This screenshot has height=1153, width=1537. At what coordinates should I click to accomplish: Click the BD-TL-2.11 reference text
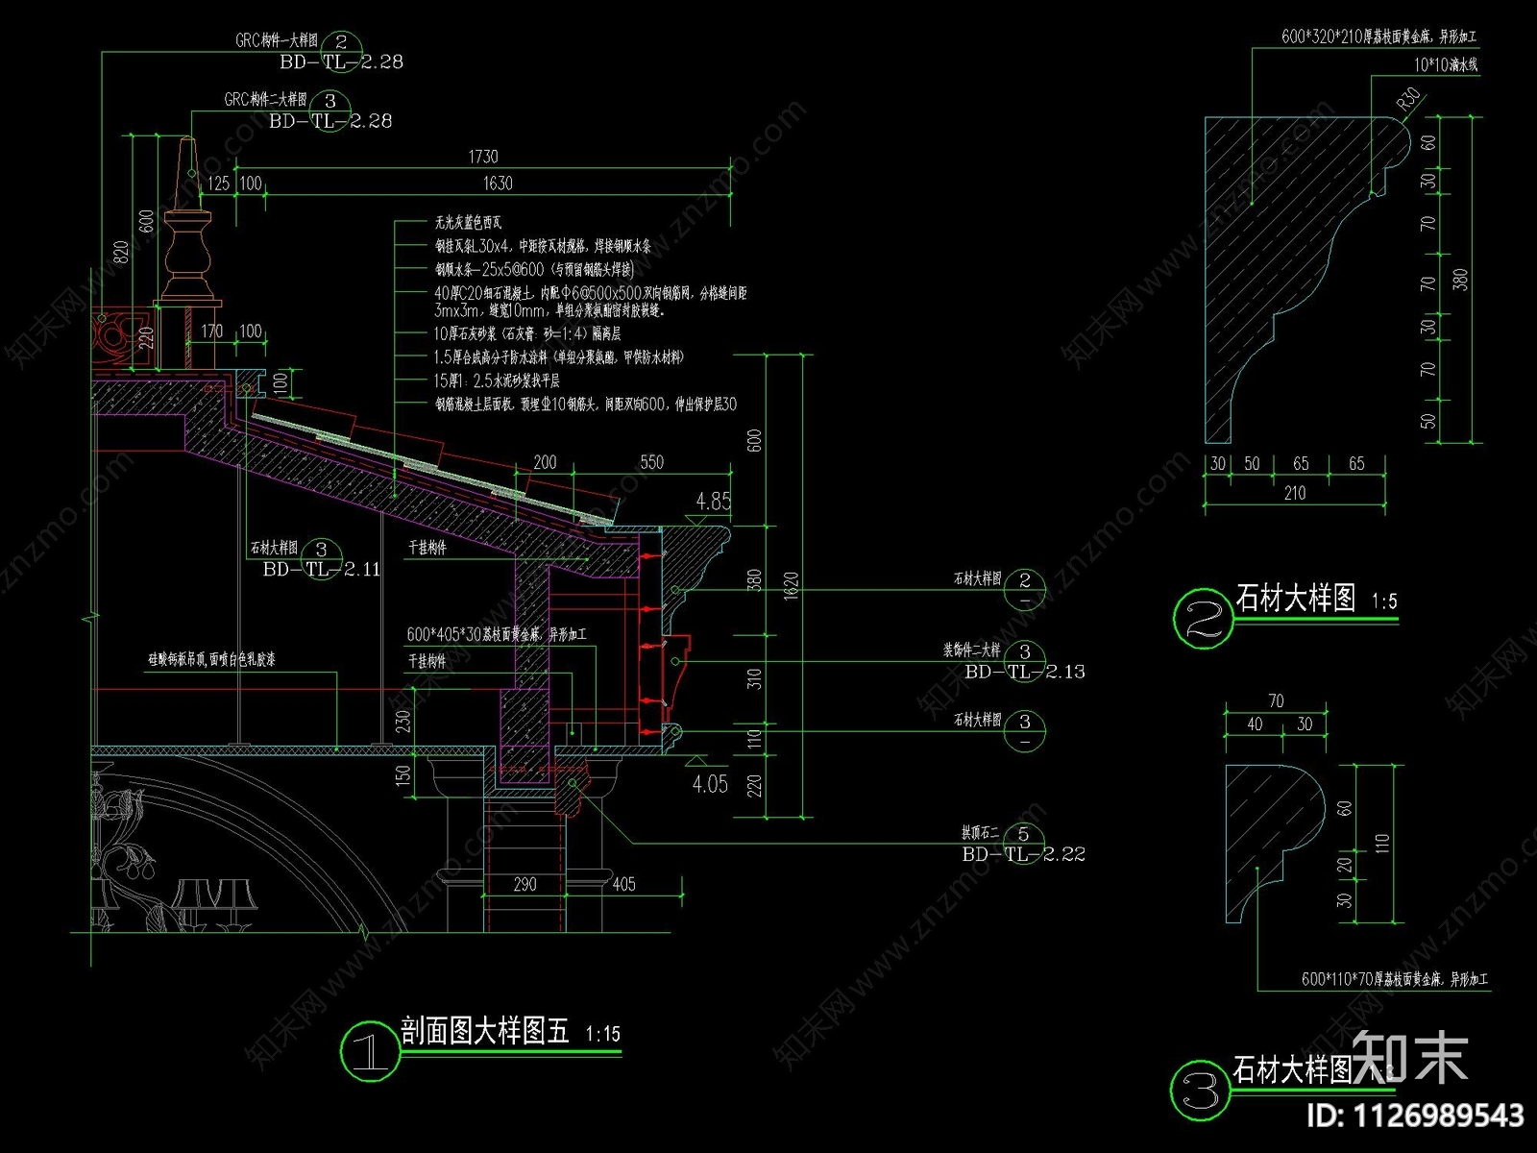tap(322, 570)
